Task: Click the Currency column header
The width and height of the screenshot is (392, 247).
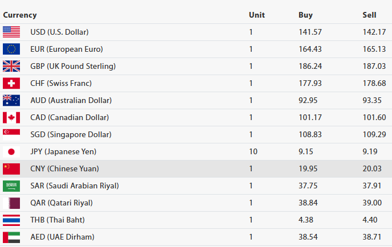Action: pyautogui.click(x=20, y=15)
